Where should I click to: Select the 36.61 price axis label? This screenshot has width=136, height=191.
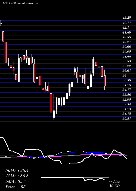(x=127, y=71)
